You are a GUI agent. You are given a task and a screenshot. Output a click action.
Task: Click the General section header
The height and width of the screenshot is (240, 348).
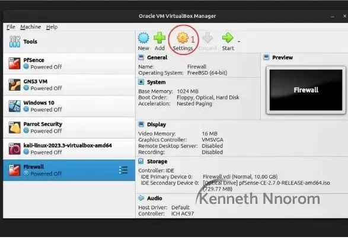tap(157, 57)
